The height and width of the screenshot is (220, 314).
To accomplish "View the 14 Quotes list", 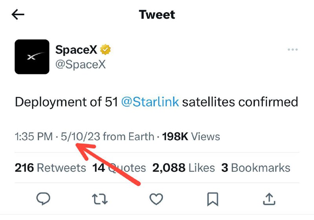I will click(119, 168).
